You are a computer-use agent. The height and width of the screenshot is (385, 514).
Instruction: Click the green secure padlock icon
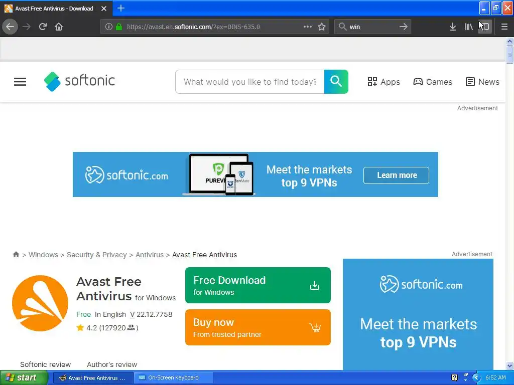[x=119, y=27]
